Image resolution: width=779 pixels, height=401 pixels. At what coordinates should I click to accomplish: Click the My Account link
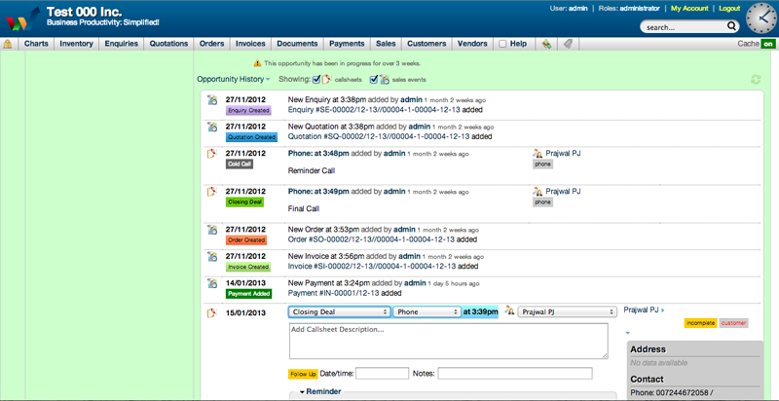(x=689, y=8)
